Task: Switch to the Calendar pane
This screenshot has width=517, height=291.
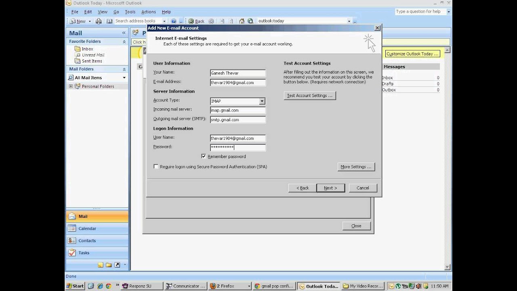Action: pos(97,228)
